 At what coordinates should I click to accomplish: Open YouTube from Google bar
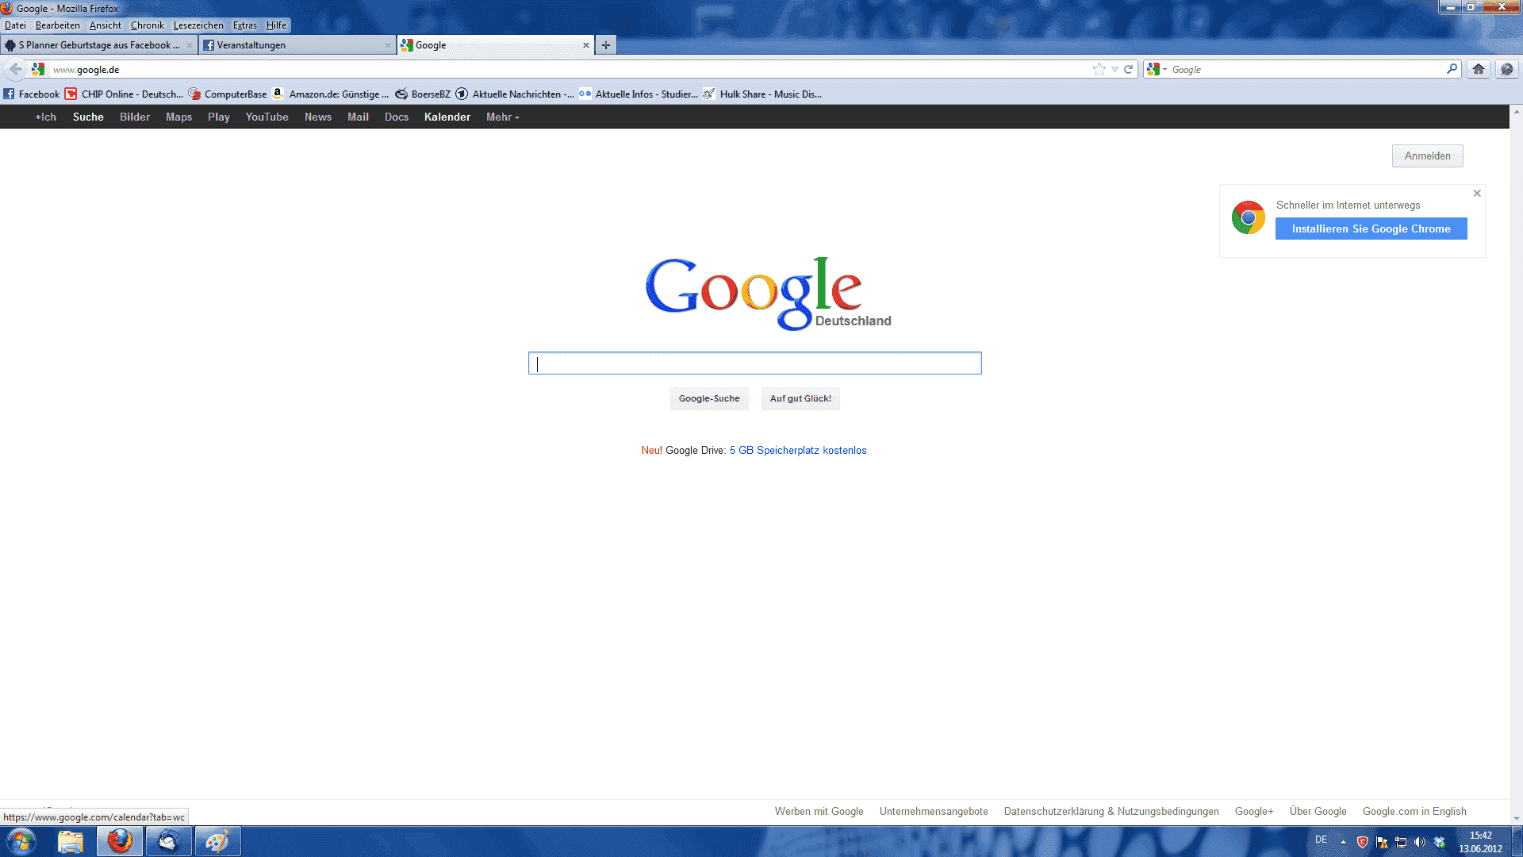coord(267,117)
